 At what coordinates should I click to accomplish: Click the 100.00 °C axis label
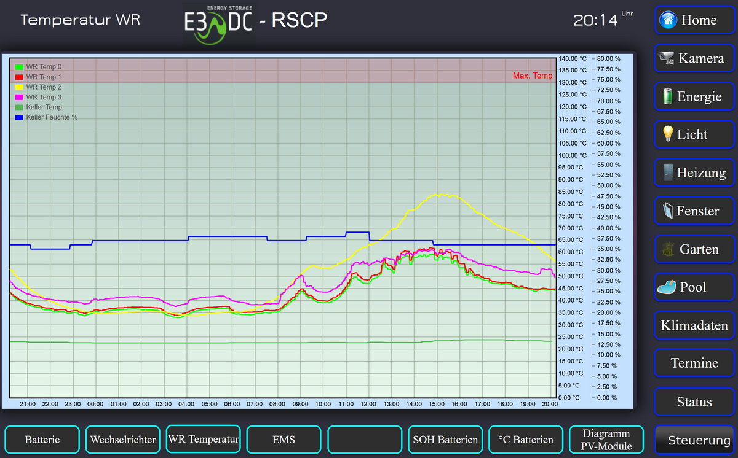(572, 155)
